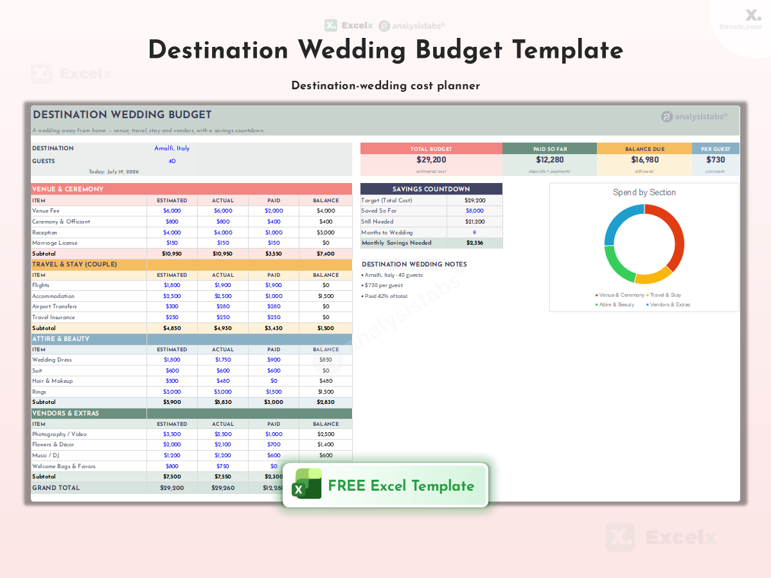Click the analysistabs logo in the sheet header
The height and width of the screenshot is (578, 771).
(x=695, y=117)
